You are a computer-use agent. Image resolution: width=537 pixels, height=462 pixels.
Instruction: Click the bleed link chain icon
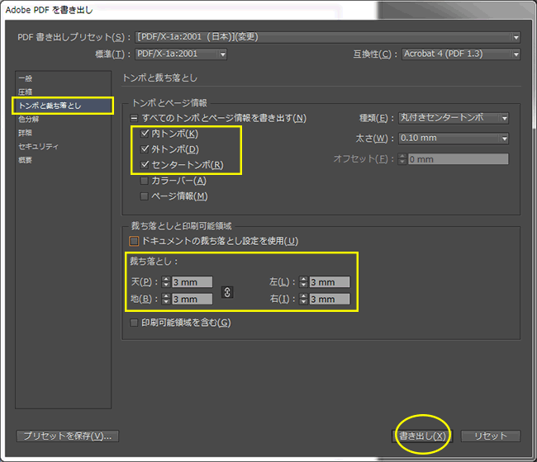pyautogui.click(x=228, y=290)
